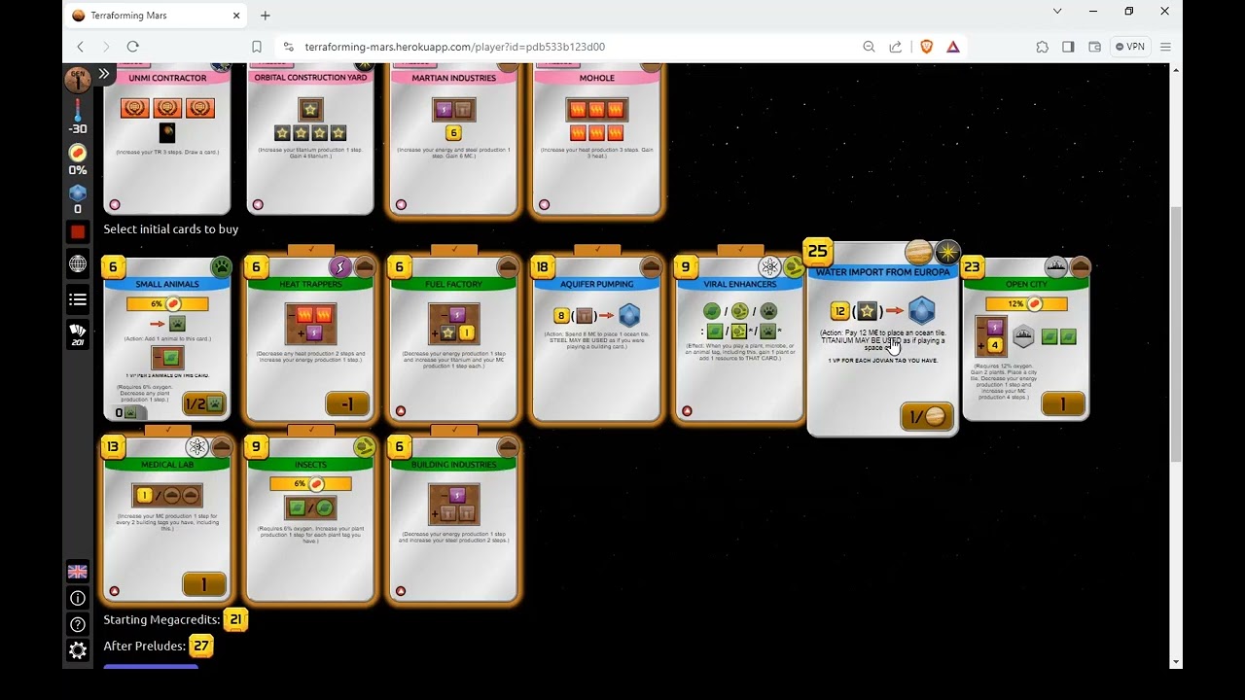Open the browser main hamburger menu
Viewport: 1245px width, 700px height.
tap(1165, 47)
